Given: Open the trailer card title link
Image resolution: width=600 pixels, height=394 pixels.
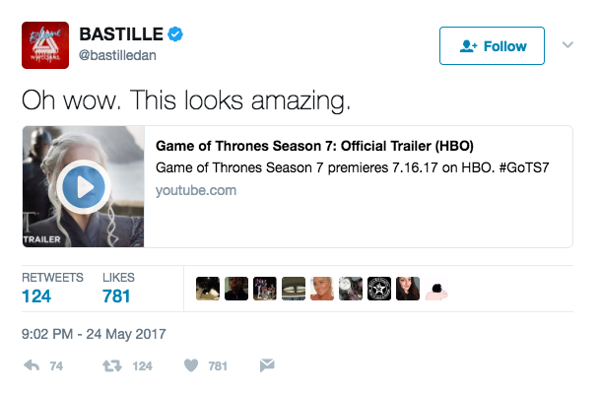Looking at the screenshot, I should click(314, 146).
